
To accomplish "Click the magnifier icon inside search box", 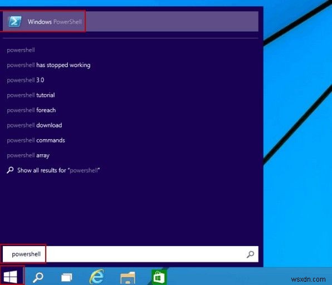I will pyautogui.click(x=250, y=254).
